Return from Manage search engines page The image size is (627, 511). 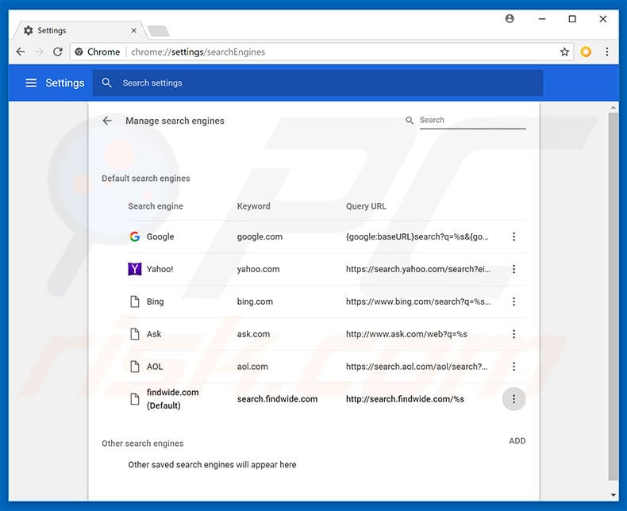(107, 121)
